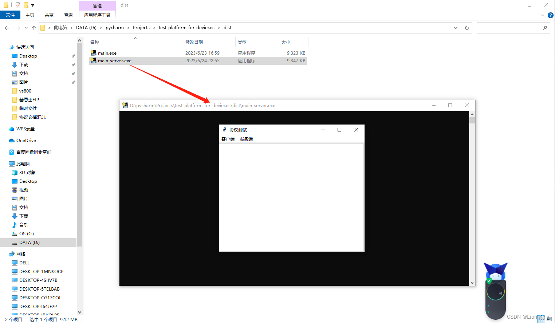Image resolution: width=555 pixels, height=323 pixels.
Task: Click the 3D 对象 icon
Action: pyautogui.click(x=15, y=173)
